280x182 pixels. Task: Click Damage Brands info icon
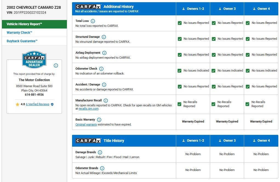pos(100,152)
